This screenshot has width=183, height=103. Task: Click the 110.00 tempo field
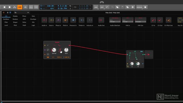coord(50,6)
